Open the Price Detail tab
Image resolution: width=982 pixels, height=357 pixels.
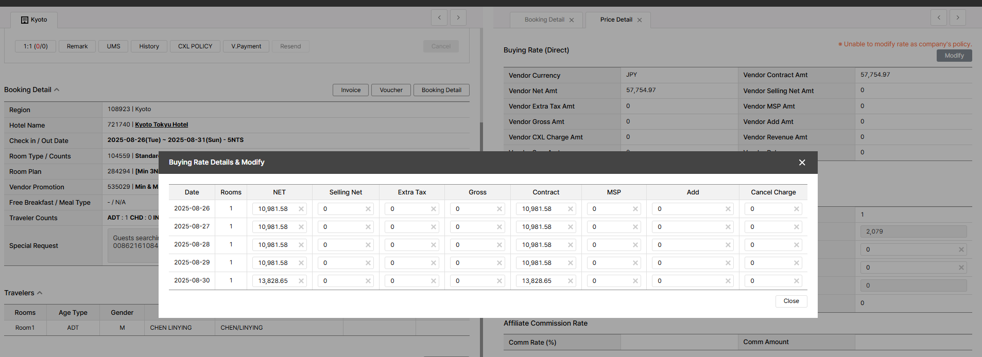coord(616,20)
